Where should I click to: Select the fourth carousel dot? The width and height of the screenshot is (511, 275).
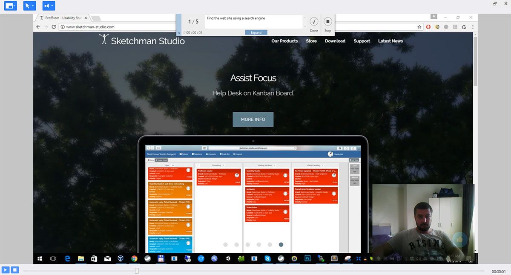click(x=258, y=245)
